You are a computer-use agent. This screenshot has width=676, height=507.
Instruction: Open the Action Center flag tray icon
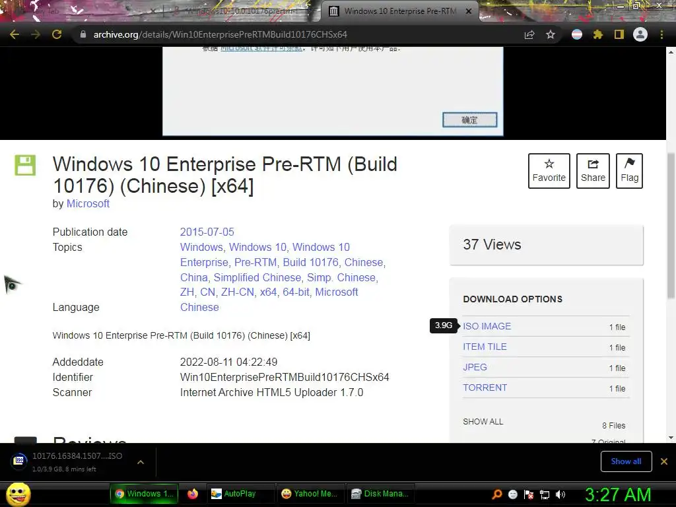(x=529, y=494)
